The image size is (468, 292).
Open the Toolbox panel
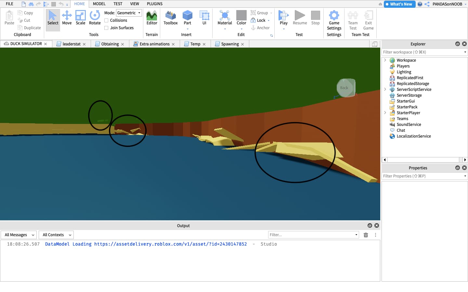(x=170, y=18)
